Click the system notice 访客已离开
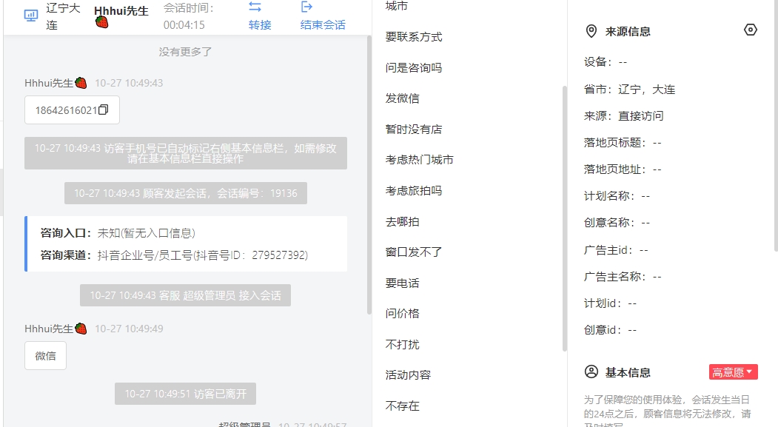 tap(185, 394)
